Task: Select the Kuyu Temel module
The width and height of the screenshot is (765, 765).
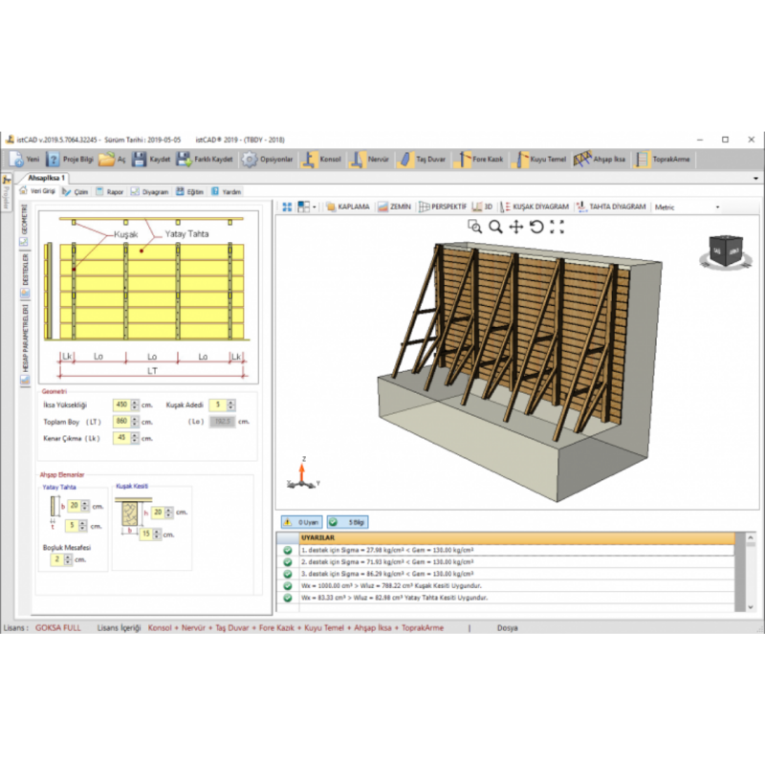Action: [x=538, y=159]
